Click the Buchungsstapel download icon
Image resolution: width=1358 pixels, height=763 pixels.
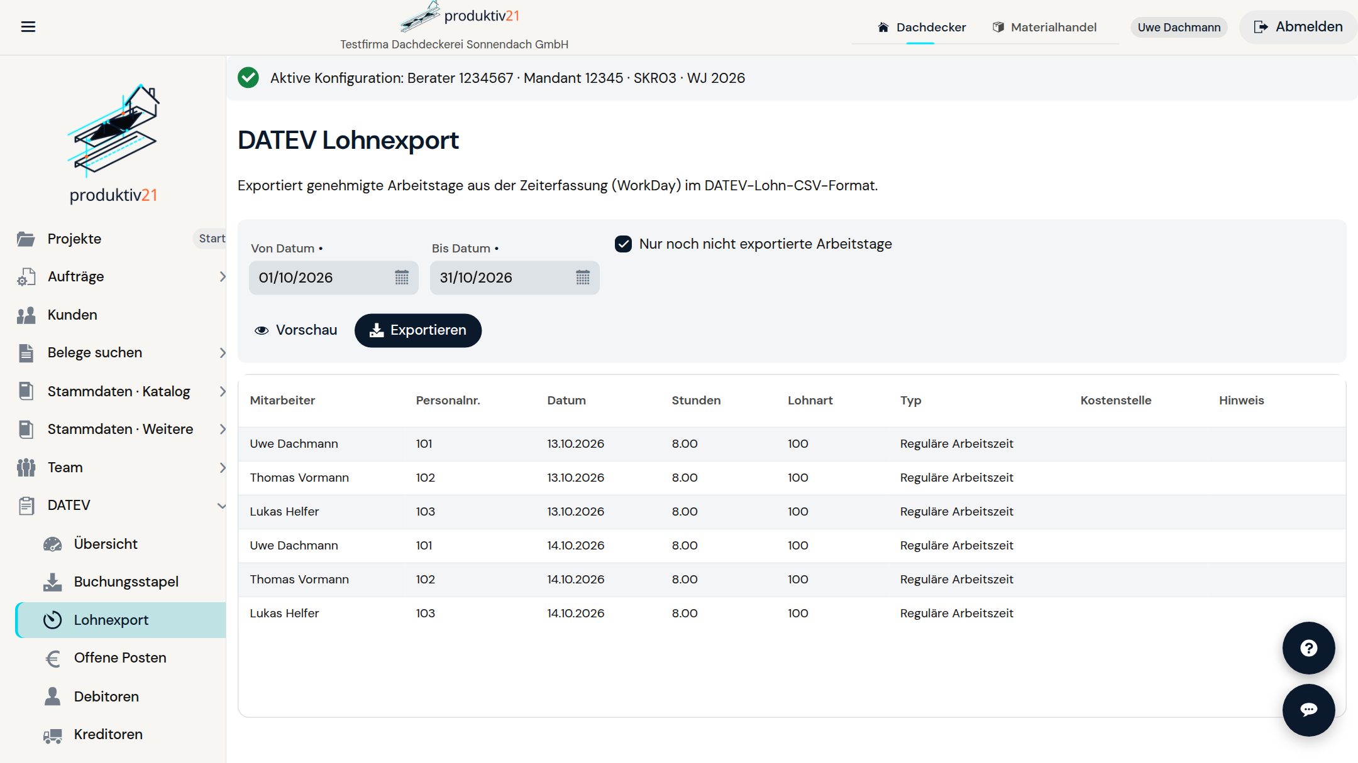(53, 582)
